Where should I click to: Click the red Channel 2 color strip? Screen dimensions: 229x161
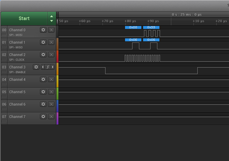pyautogui.click(x=57, y=57)
